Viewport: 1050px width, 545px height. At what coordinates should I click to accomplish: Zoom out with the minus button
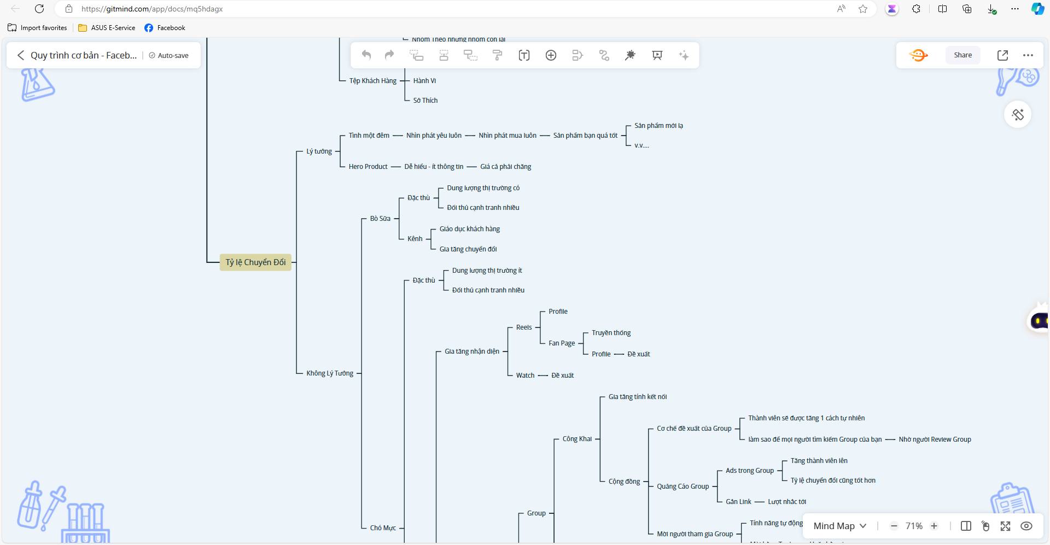pos(894,526)
